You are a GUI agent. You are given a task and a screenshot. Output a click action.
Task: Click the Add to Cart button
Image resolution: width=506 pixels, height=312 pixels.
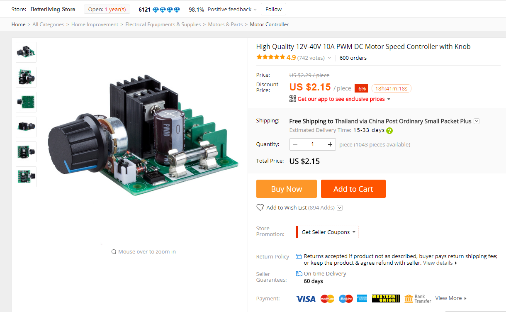353,189
